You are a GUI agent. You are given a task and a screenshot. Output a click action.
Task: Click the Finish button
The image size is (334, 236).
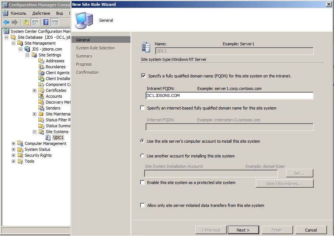tap(277, 230)
